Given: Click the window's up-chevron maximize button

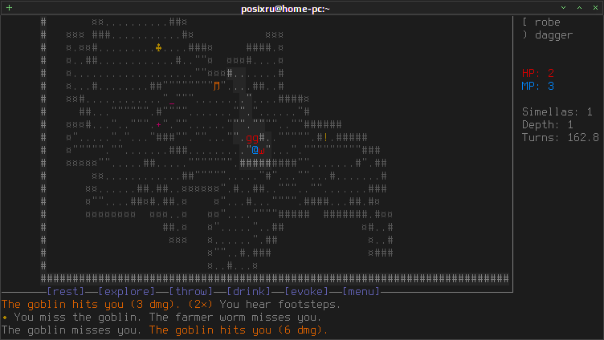Looking at the screenshot, I should tap(579, 8).
